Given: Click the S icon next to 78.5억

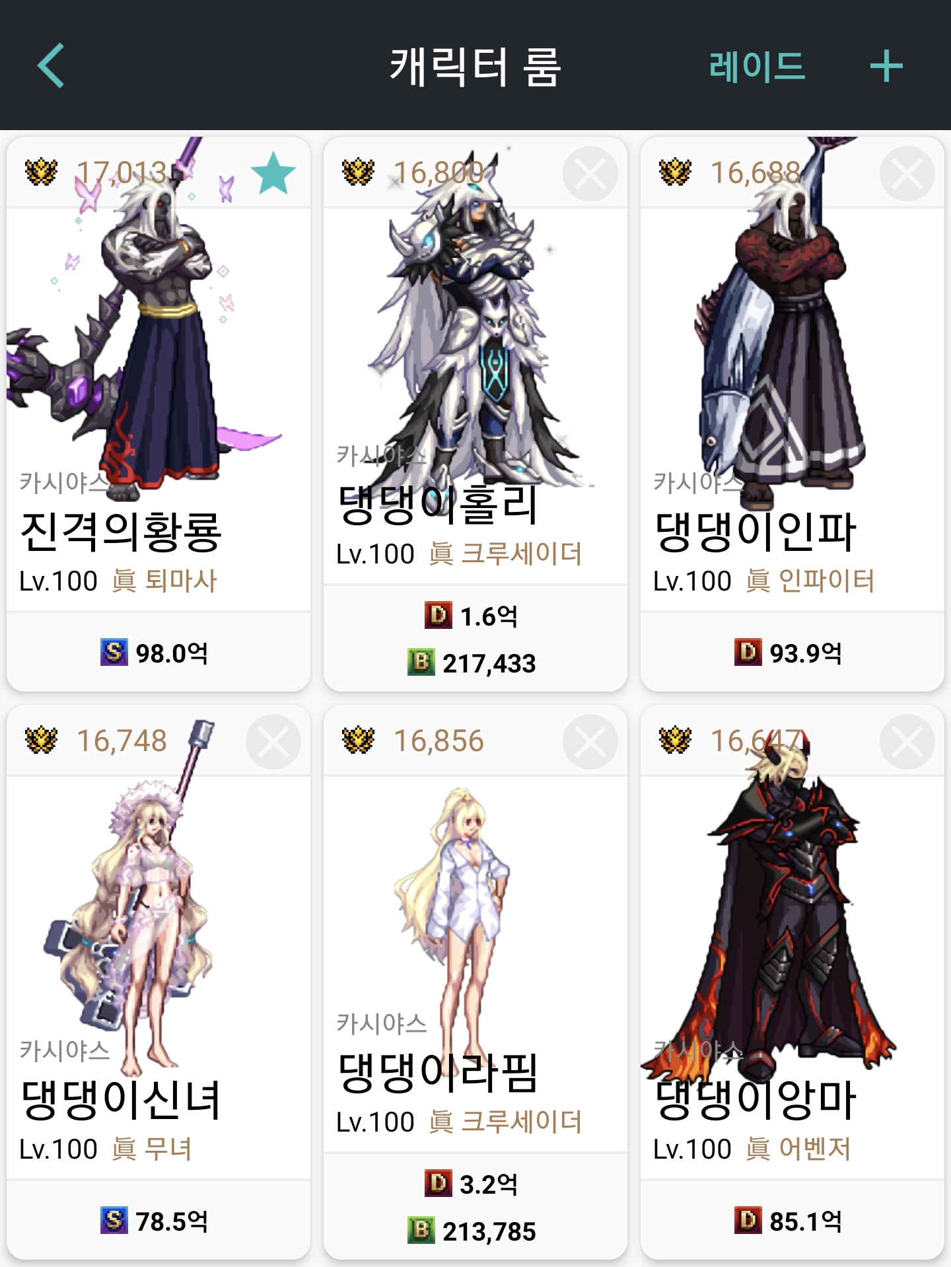Looking at the screenshot, I should 114,1220.
